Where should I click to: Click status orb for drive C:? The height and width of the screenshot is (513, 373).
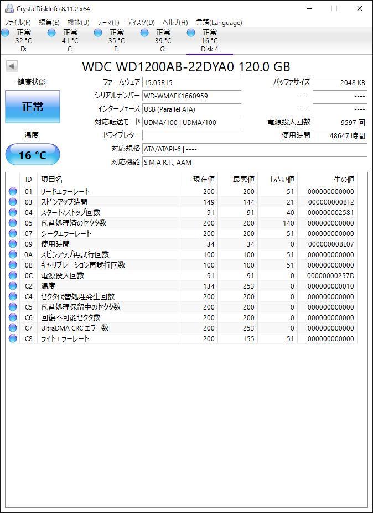pos(51,33)
